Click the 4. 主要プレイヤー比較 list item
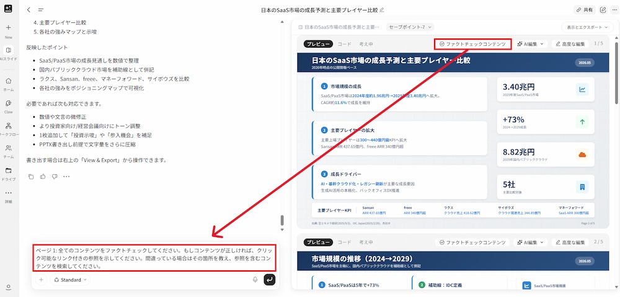This screenshot has width=620, height=297. tap(60, 22)
